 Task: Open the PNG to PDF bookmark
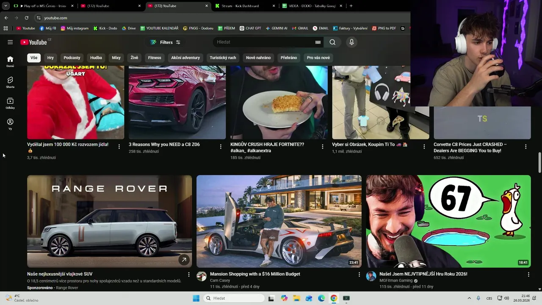(x=384, y=28)
